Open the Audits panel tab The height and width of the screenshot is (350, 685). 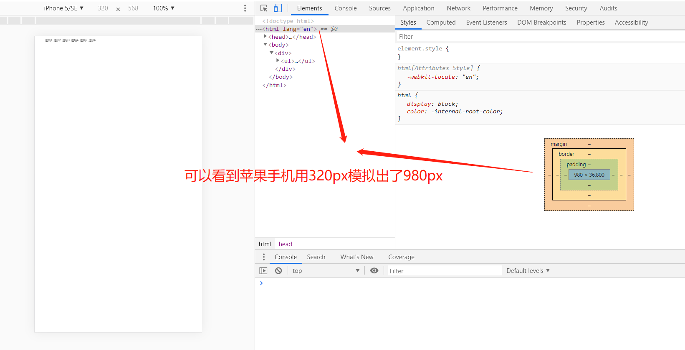[609, 8]
